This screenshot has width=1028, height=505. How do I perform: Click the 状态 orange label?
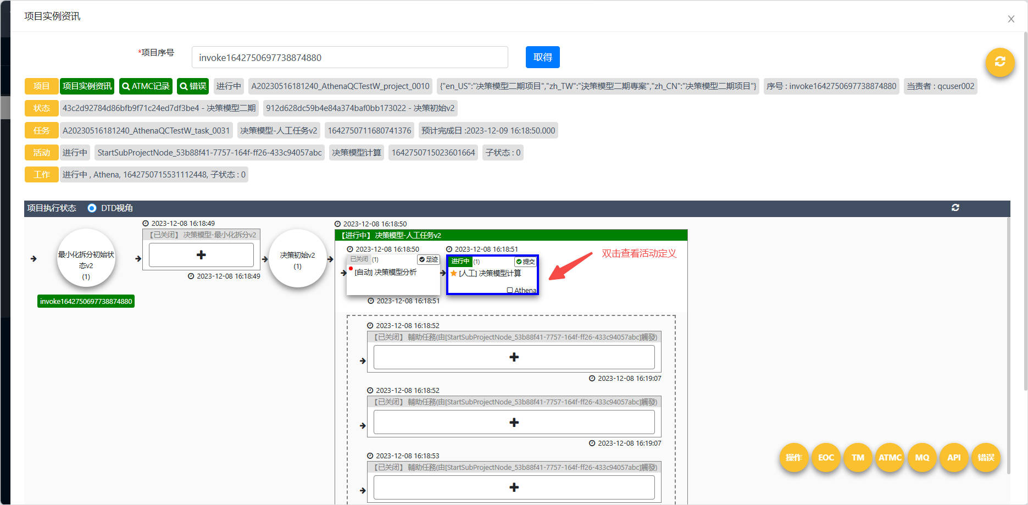point(41,108)
